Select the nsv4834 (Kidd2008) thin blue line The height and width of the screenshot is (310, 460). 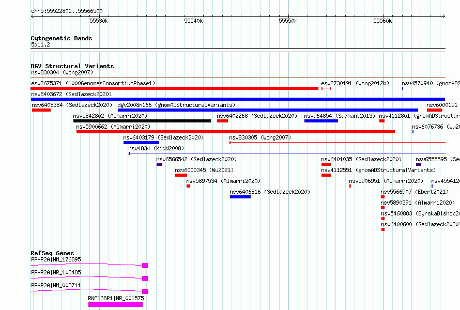(287, 153)
